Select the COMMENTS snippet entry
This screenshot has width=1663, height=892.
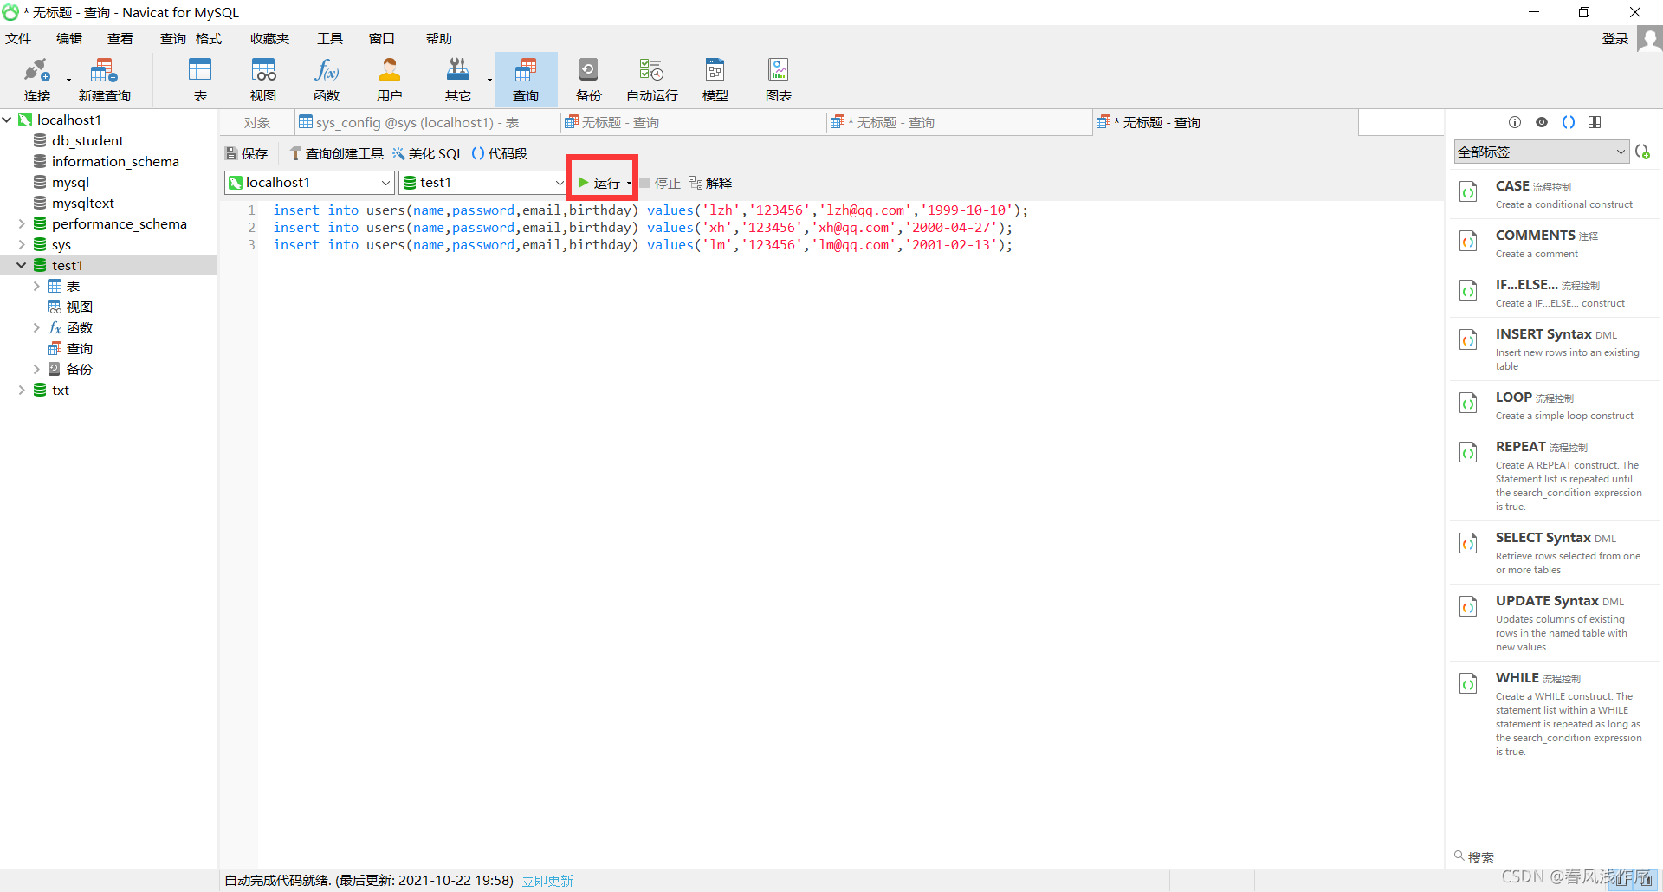1555,243
